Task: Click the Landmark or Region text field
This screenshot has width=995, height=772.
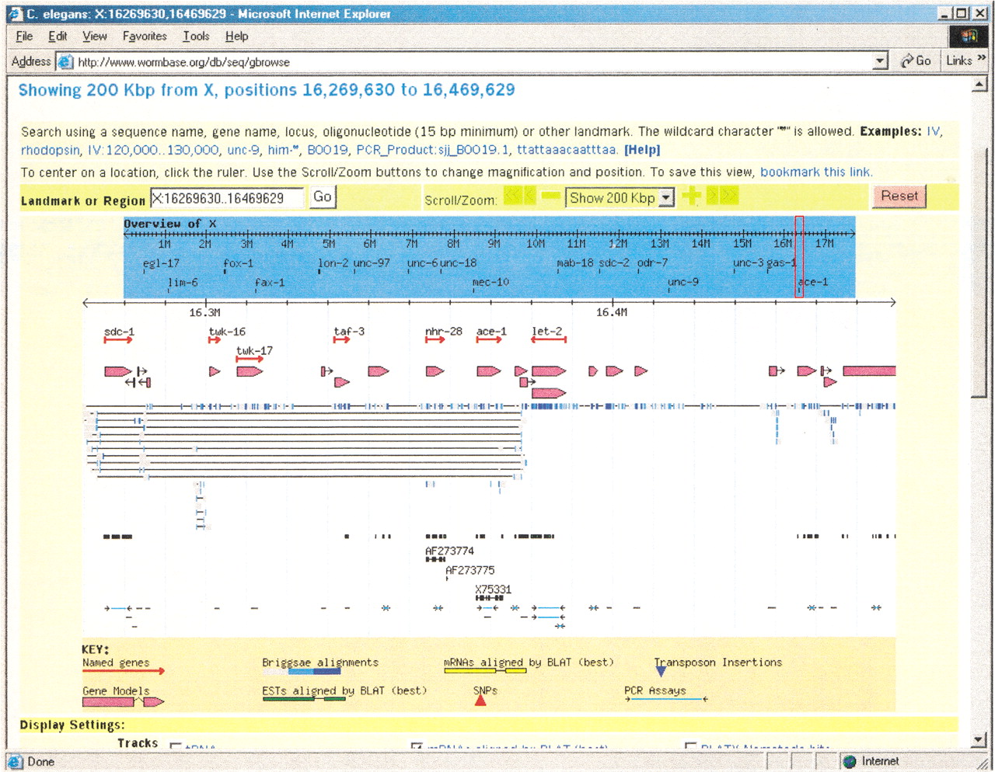Action: tap(227, 199)
